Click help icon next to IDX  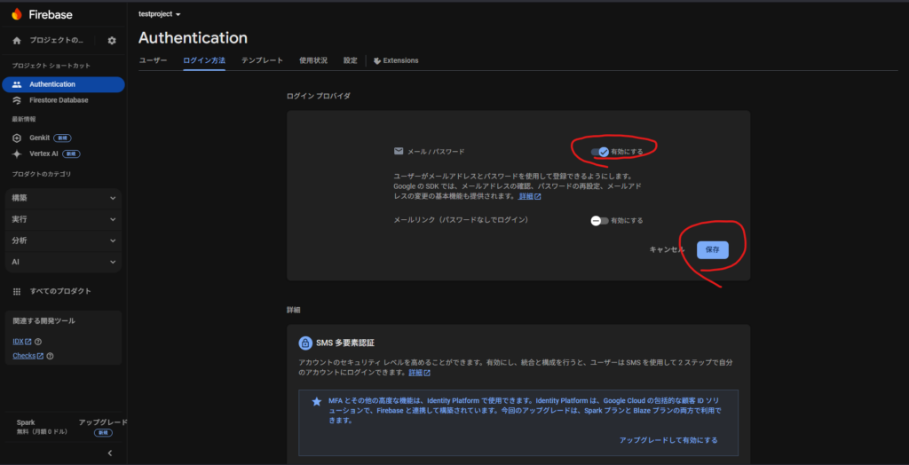(38, 342)
